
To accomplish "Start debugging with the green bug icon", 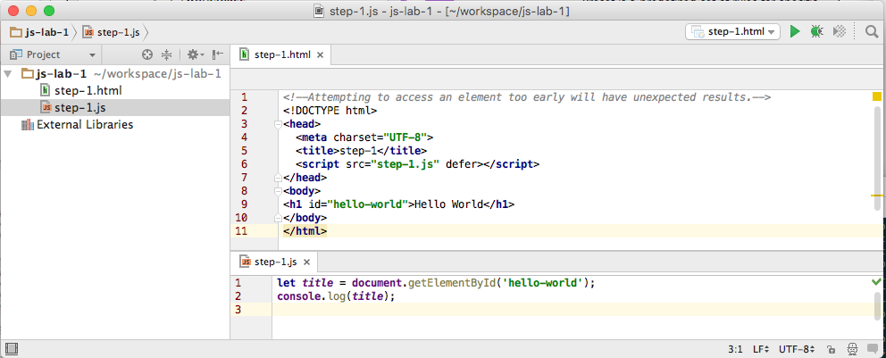I will [816, 32].
